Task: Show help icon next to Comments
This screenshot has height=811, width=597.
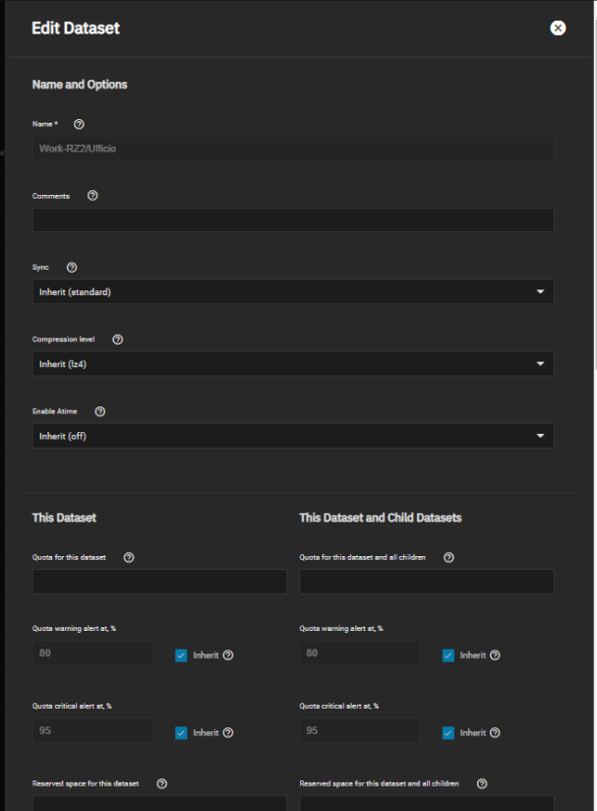Action: (x=92, y=196)
